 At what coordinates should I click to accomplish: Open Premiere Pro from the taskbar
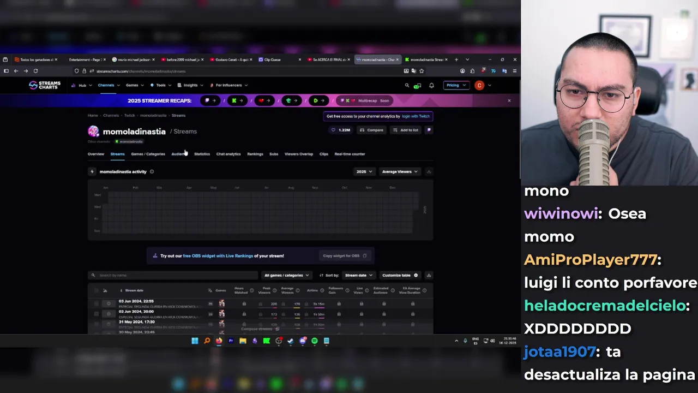point(231,341)
